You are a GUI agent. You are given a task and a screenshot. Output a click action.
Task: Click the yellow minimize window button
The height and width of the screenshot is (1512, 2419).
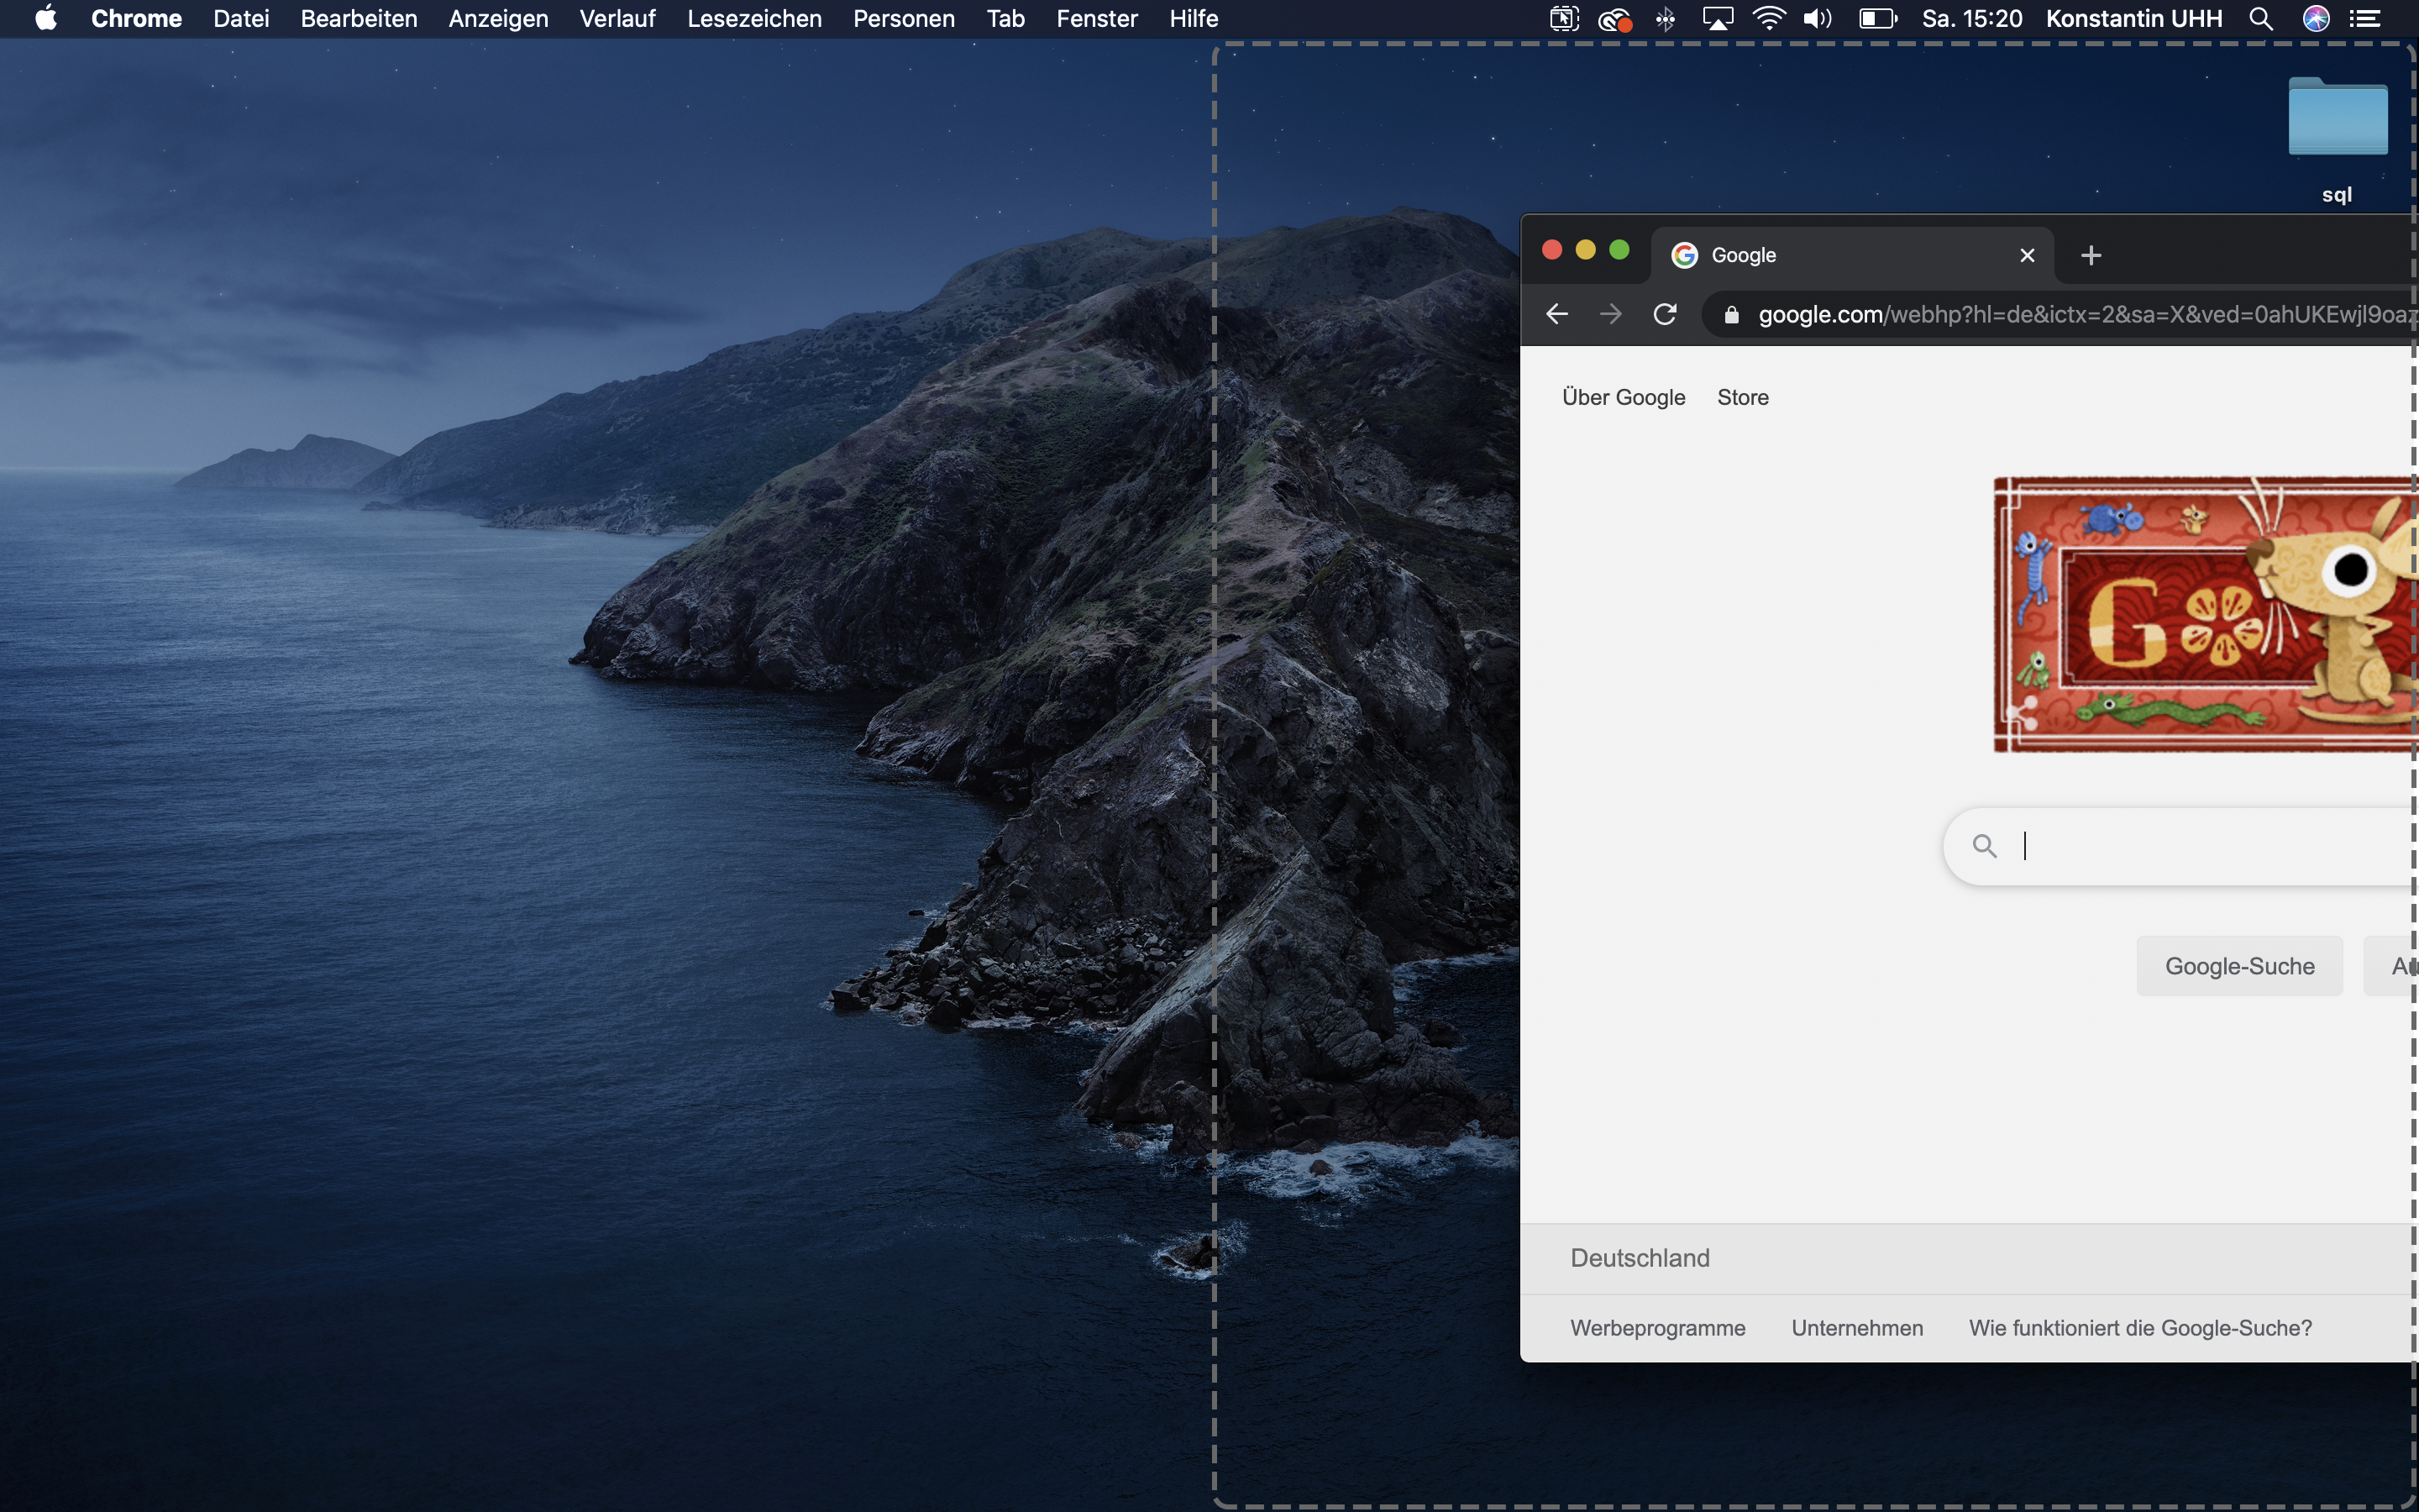(x=1585, y=250)
